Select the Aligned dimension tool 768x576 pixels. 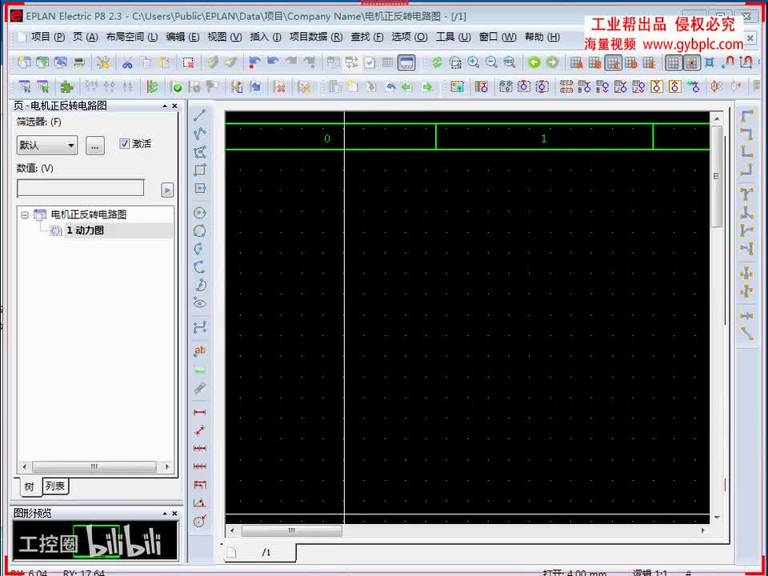(x=199, y=430)
